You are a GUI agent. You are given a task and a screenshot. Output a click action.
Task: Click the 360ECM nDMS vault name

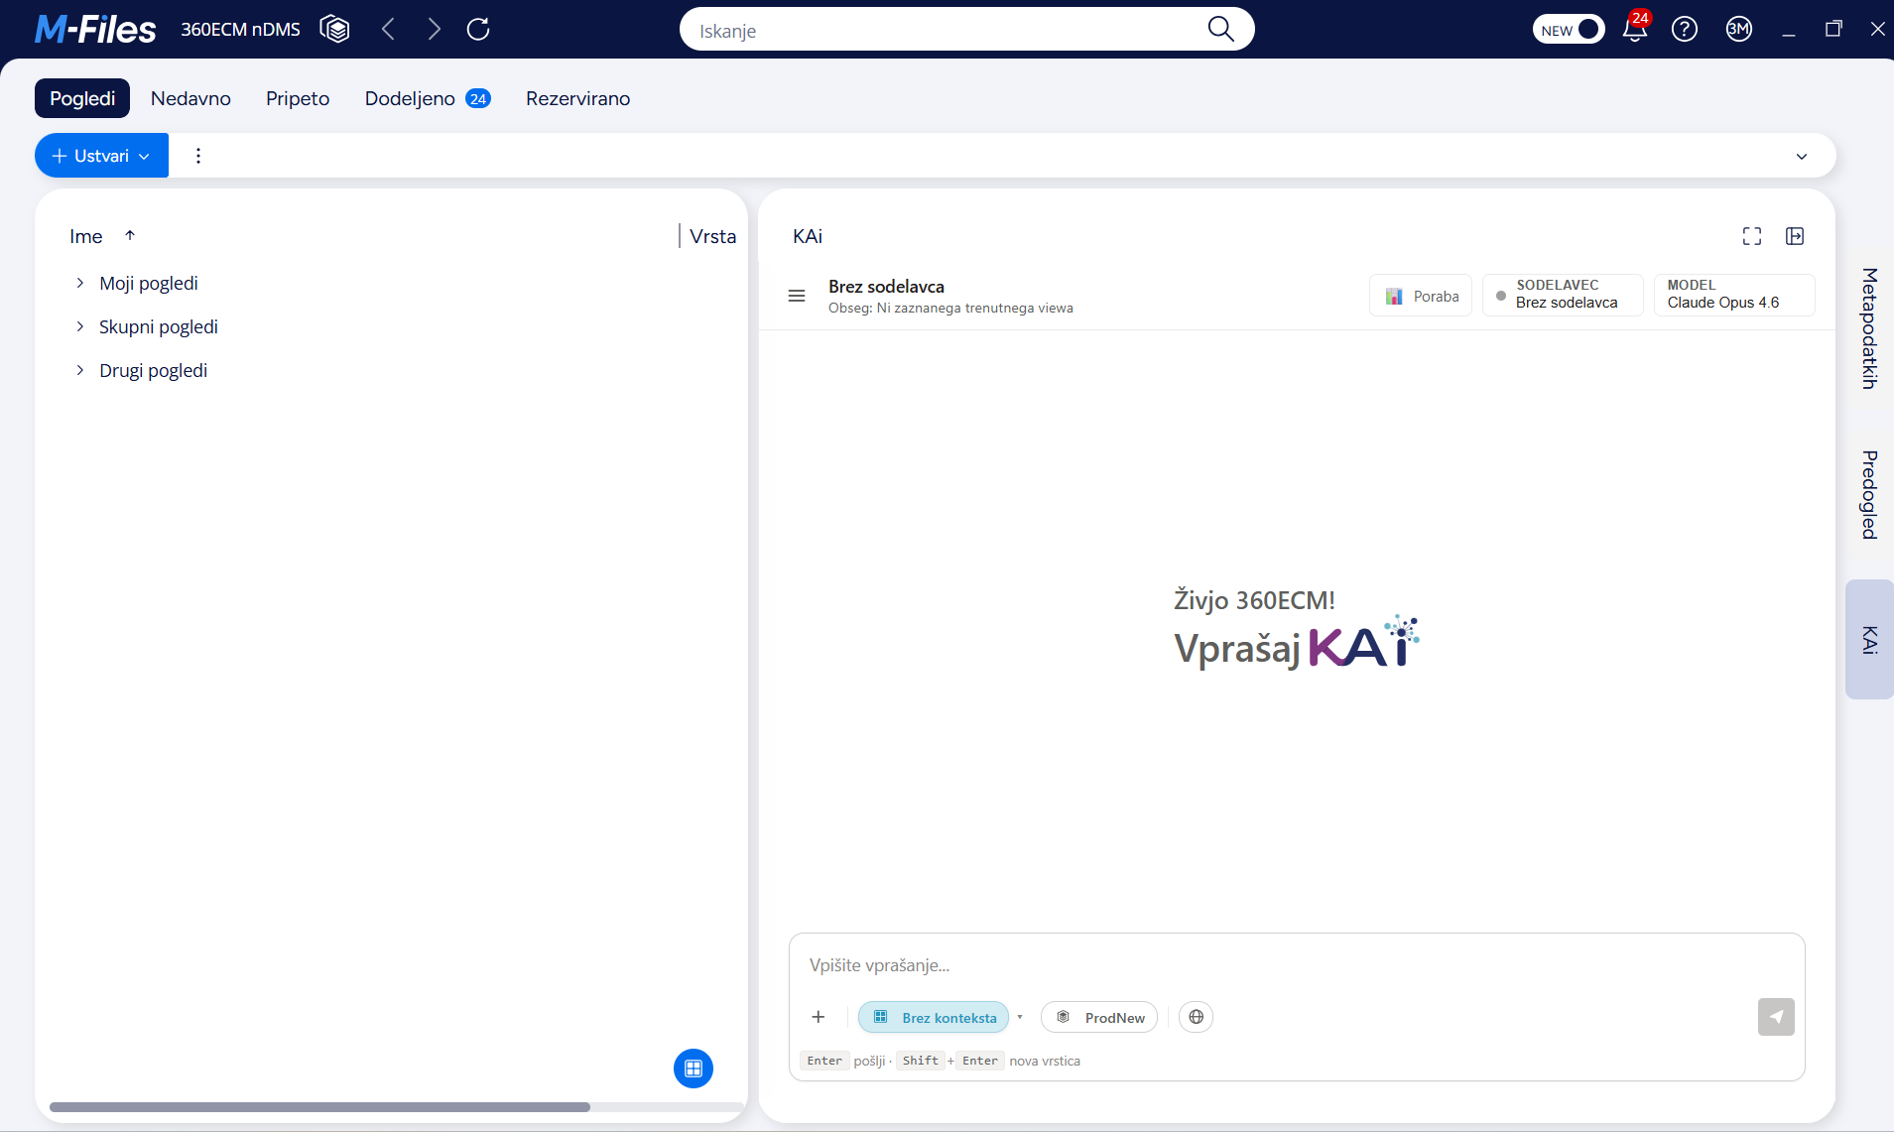(x=240, y=30)
